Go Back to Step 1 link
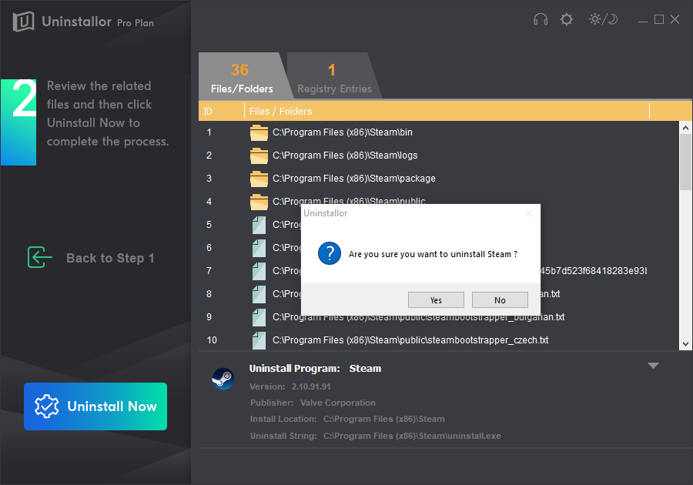Image resolution: width=693 pixels, height=485 pixels. pos(110,258)
